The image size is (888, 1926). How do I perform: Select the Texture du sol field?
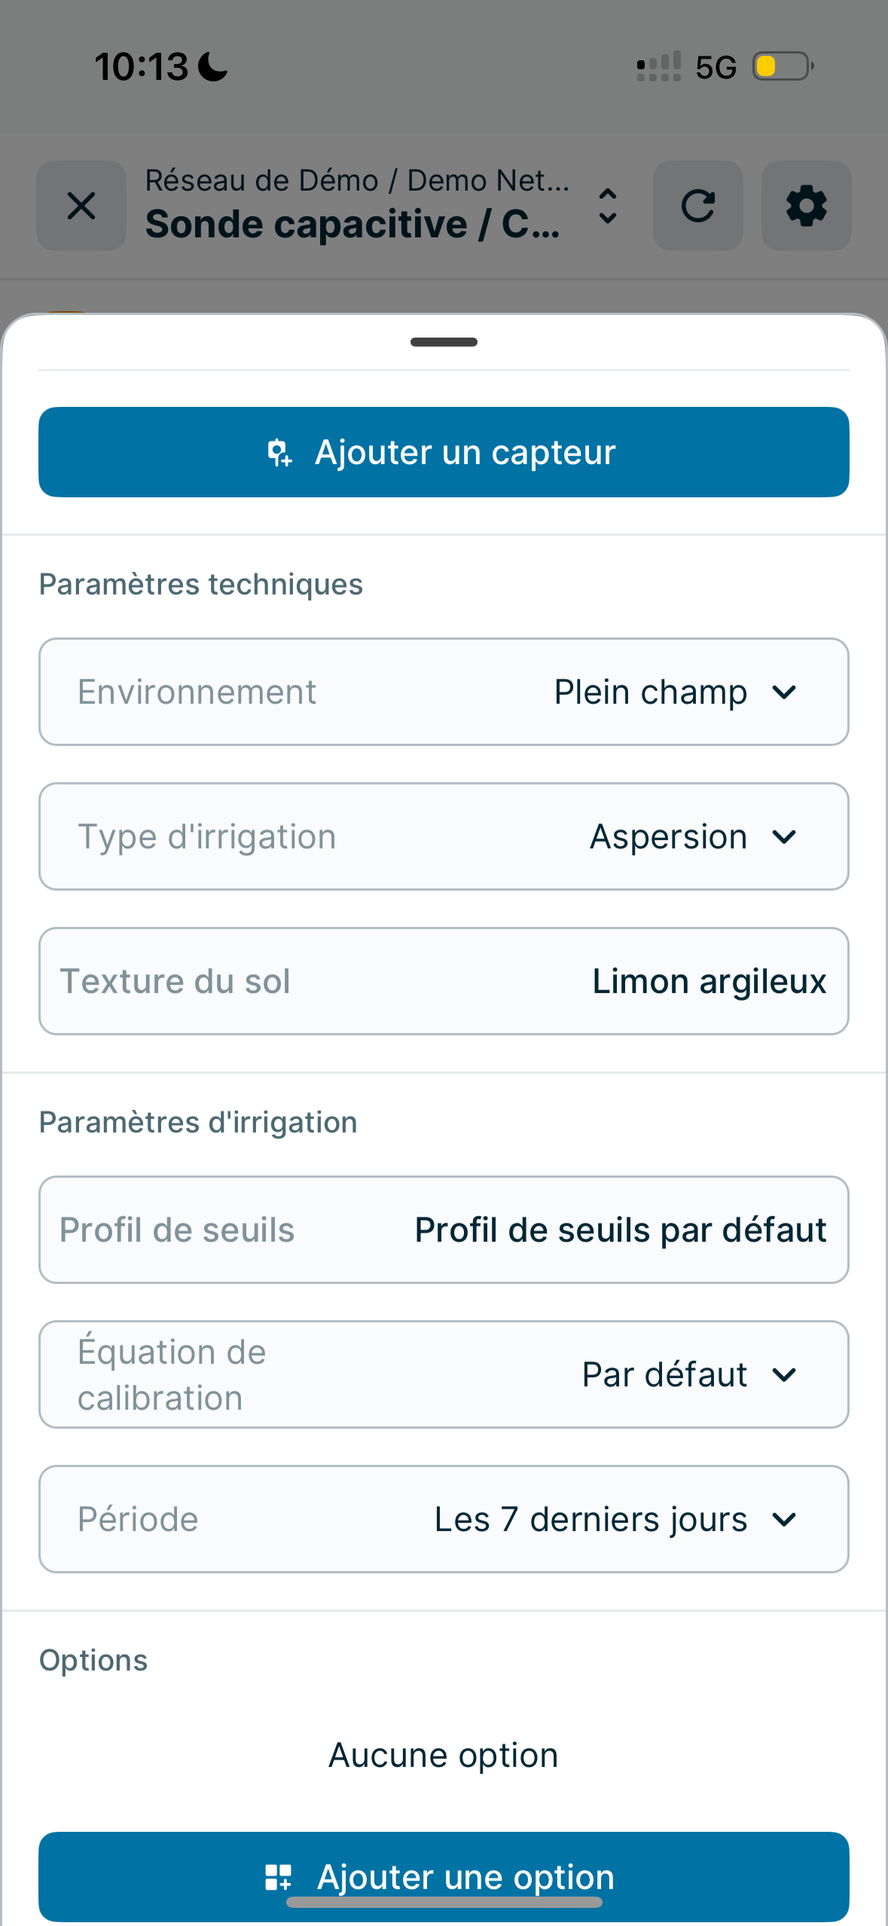tap(444, 981)
